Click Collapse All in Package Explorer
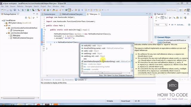This screenshot has width=191, height=107. [x=26, y=18]
